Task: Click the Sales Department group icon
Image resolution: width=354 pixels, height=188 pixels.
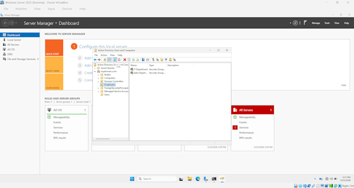Action: coord(132,73)
